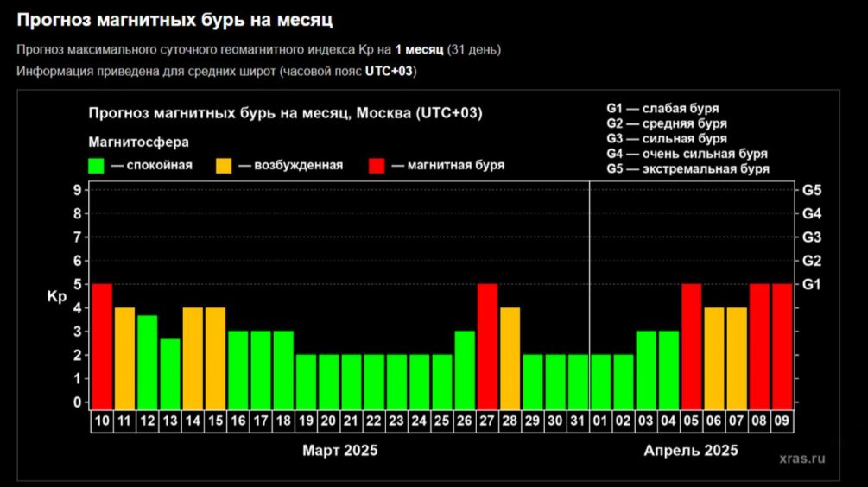Click the xras.ru watermark link
Image resolution: width=868 pixels, height=487 pixels.
pyautogui.click(x=801, y=459)
